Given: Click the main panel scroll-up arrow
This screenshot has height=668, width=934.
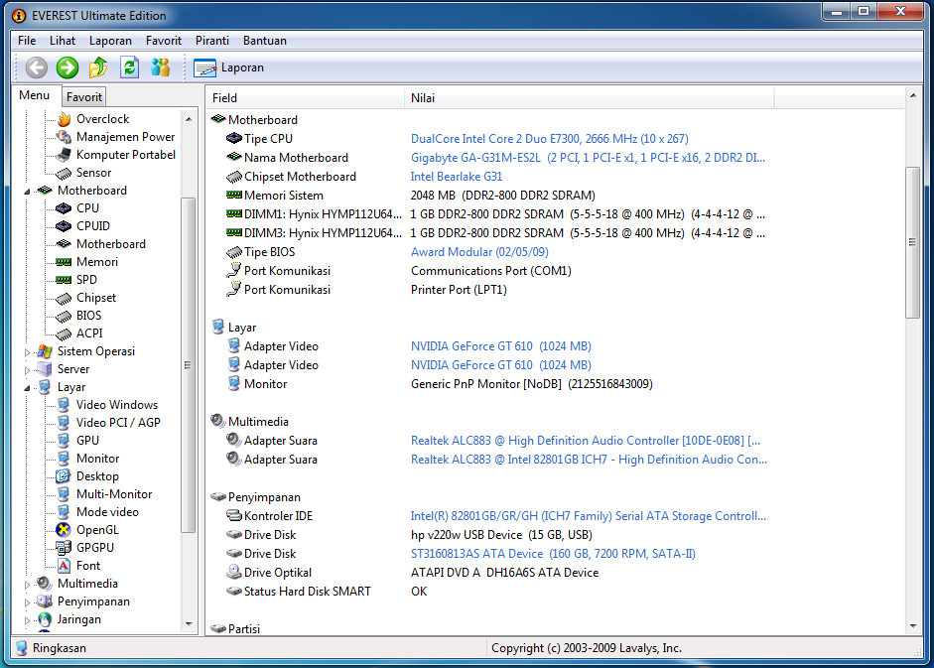Looking at the screenshot, I should pos(913,95).
